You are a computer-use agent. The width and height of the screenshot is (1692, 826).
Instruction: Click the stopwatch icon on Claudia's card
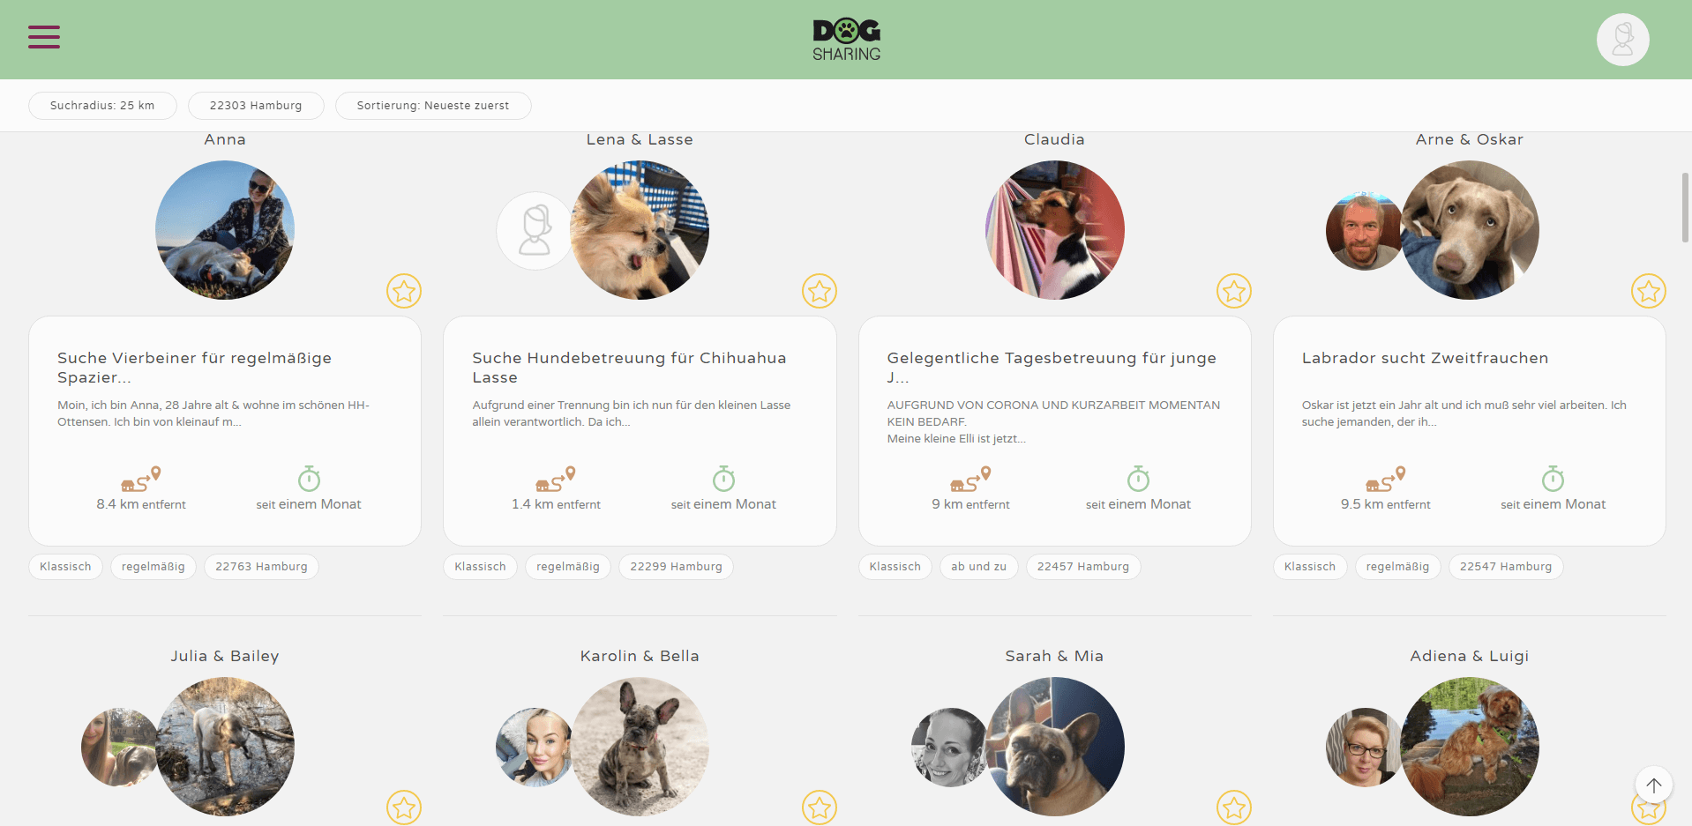tap(1138, 479)
